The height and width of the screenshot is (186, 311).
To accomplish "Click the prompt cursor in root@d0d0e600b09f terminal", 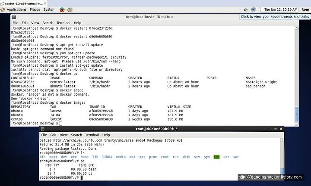I will point(82,177).
